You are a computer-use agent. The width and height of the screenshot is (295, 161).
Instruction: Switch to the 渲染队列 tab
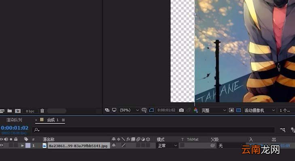pos(14,120)
